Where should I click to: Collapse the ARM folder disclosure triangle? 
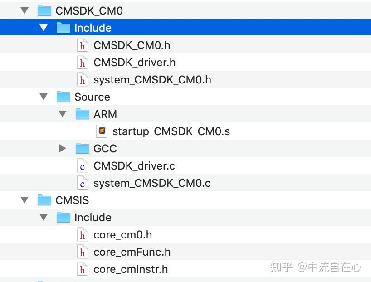63,114
